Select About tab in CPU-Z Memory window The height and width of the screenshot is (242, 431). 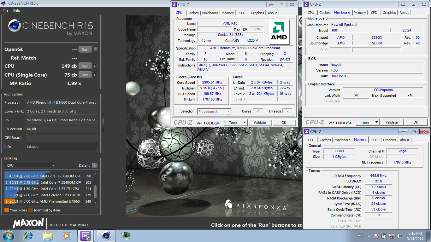coord(404,140)
